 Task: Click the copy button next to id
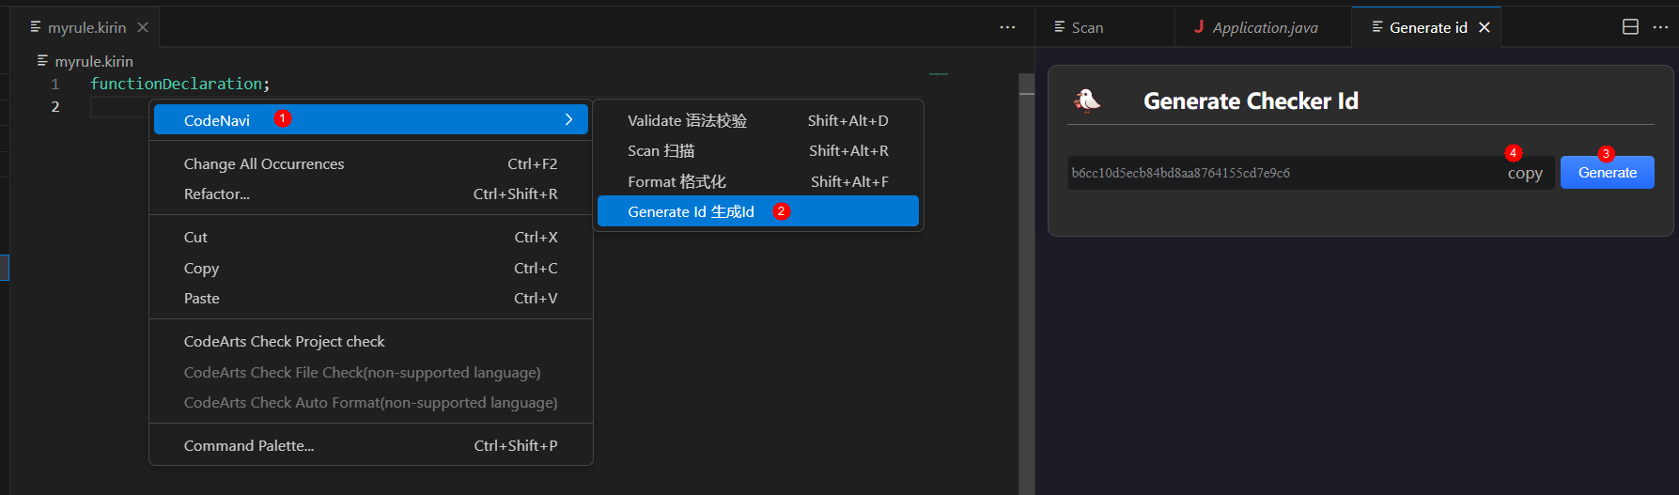1525,173
